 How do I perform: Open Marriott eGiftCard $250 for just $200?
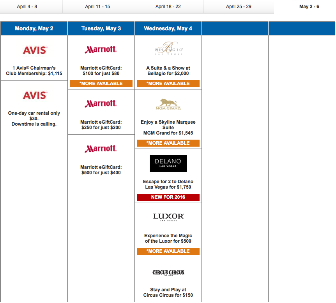101,125
